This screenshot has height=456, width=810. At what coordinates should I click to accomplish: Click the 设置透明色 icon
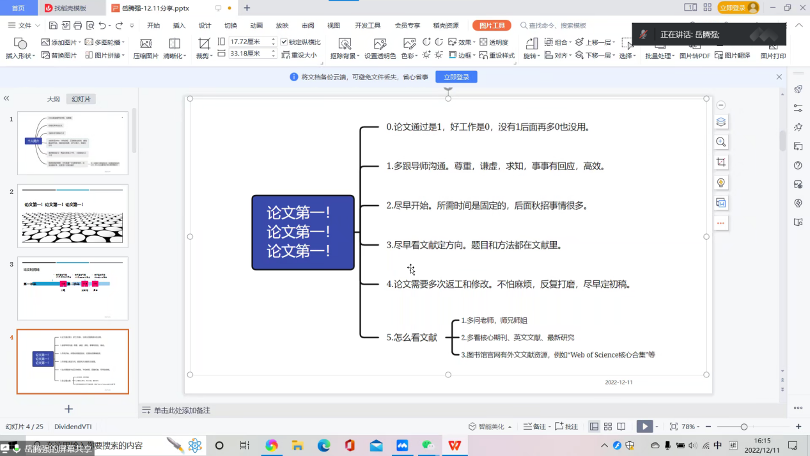pyautogui.click(x=380, y=43)
